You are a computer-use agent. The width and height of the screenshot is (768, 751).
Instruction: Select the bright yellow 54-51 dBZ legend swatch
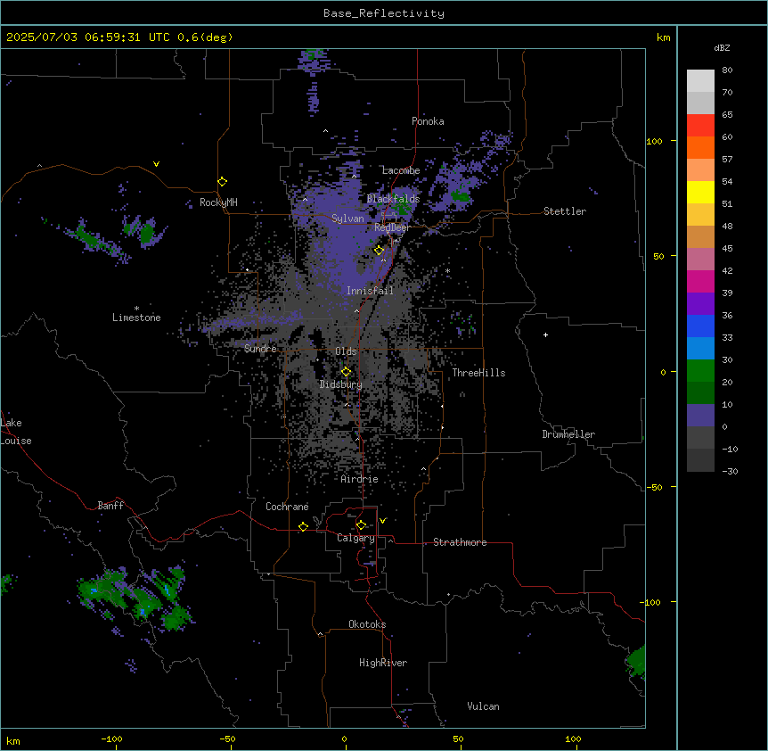tap(700, 192)
